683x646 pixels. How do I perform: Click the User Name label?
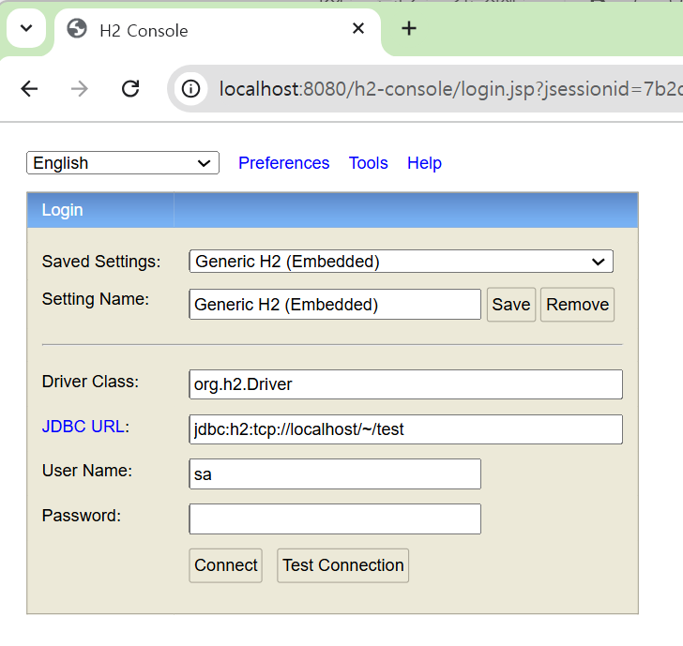point(86,470)
